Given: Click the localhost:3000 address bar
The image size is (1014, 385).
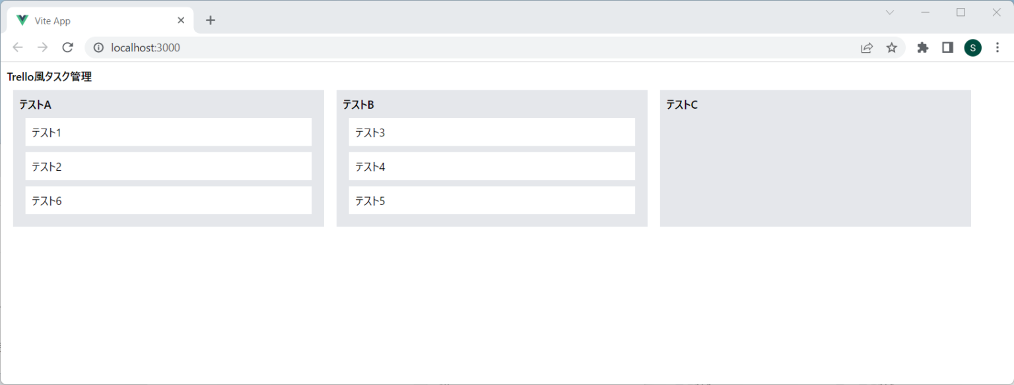Looking at the screenshot, I should pyautogui.click(x=462, y=47).
